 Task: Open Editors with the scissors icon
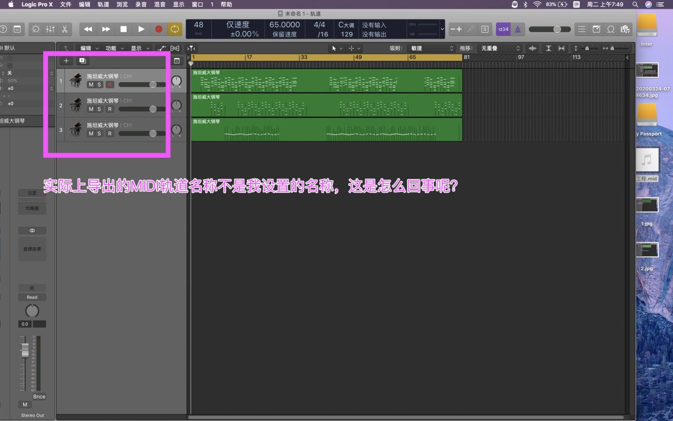(x=65, y=29)
